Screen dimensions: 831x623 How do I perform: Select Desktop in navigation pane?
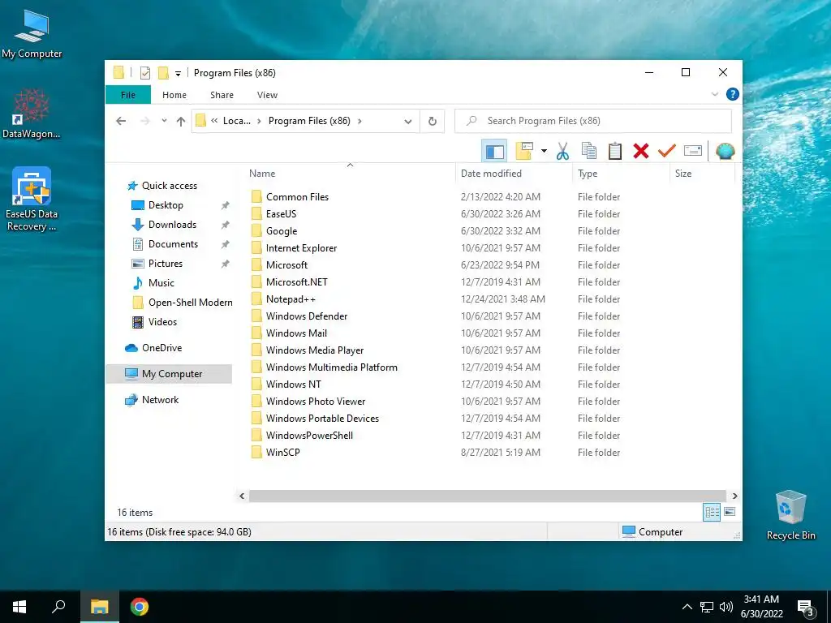click(166, 205)
